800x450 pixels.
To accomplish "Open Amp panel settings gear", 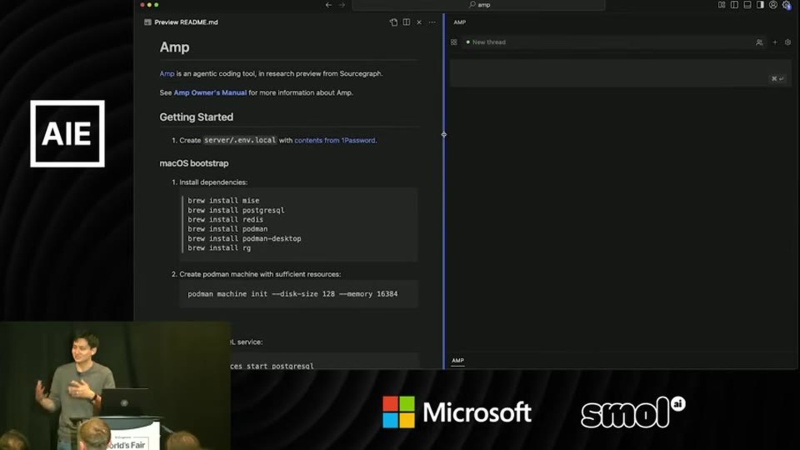I will pyautogui.click(x=787, y=42).
